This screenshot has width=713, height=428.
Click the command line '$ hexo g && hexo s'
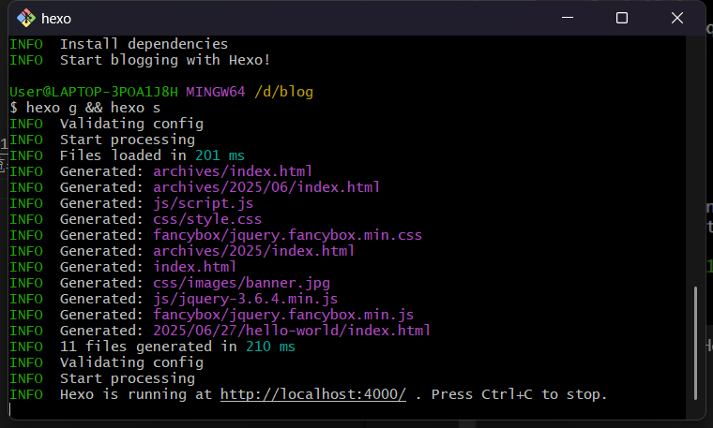85,108
